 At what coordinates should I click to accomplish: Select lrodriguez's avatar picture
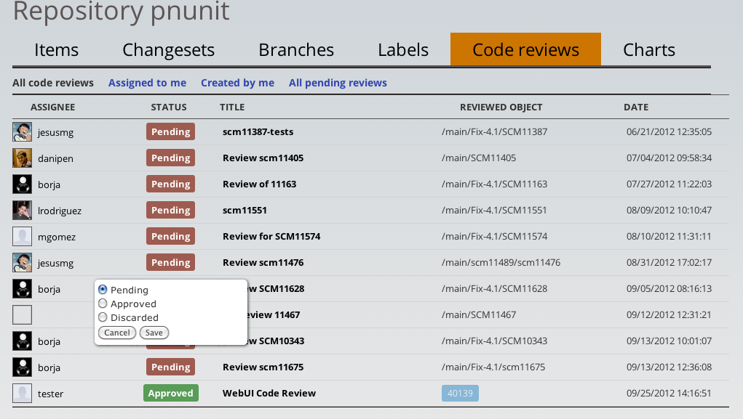click(x=22, y=210)
